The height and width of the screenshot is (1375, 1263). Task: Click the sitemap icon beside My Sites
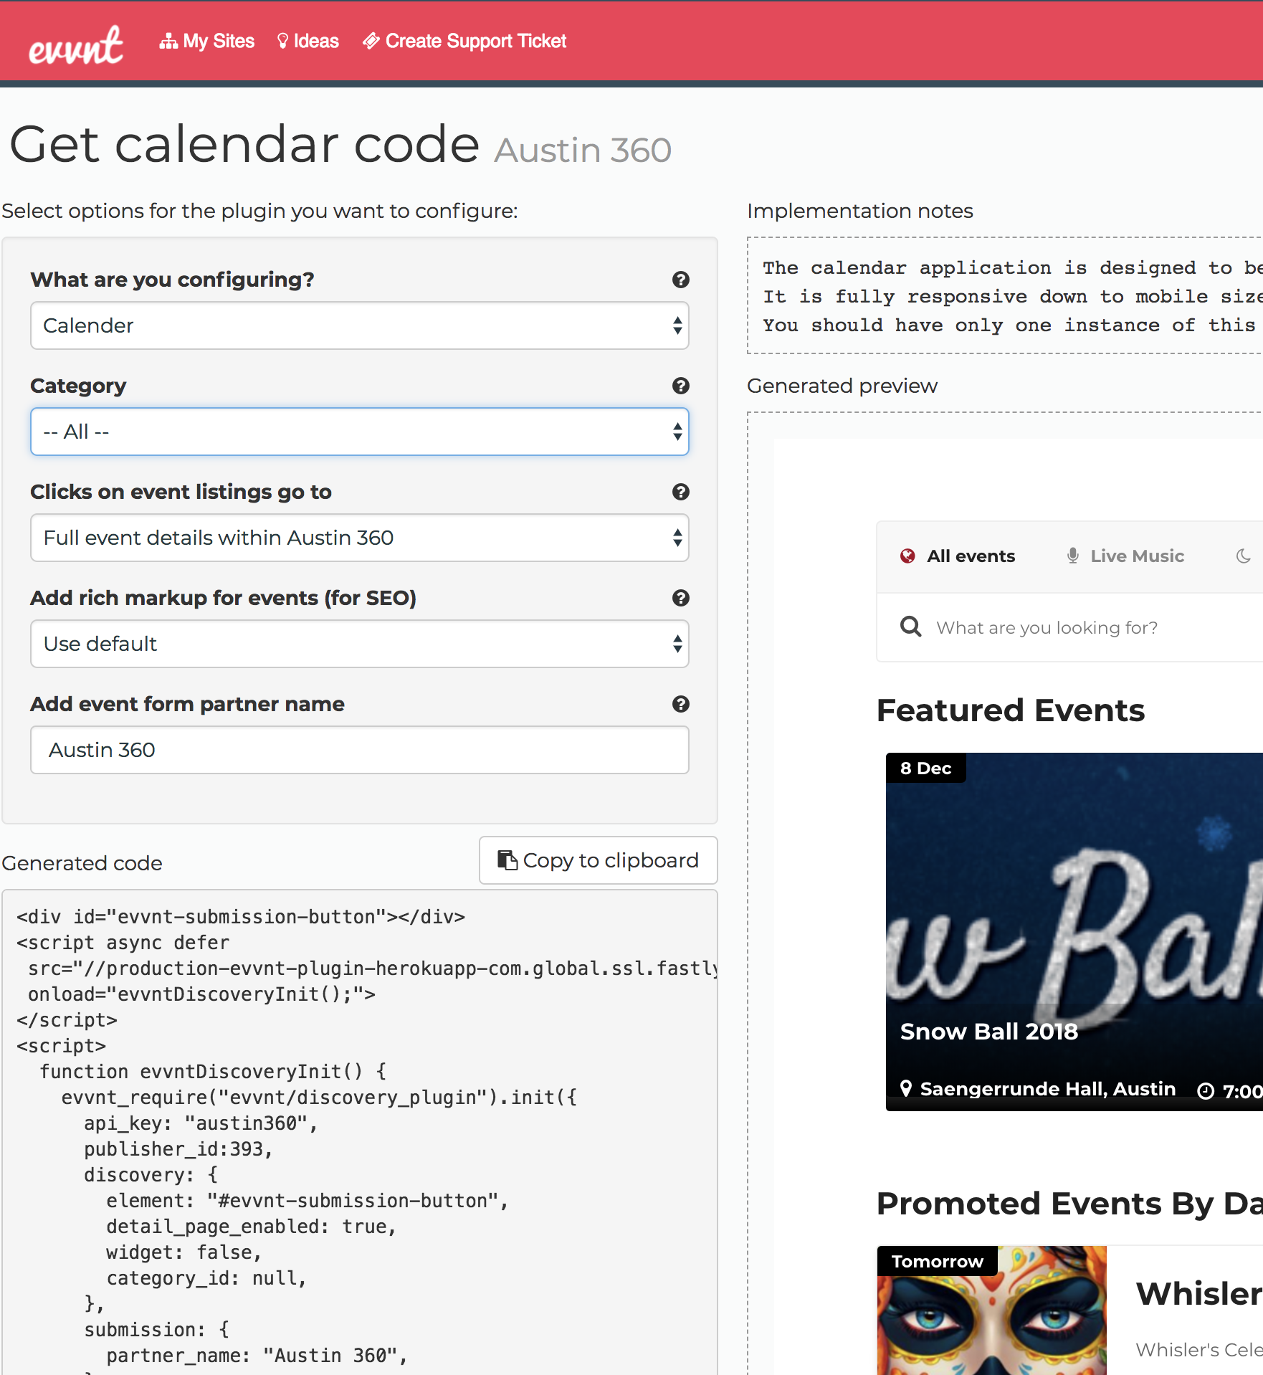(168, 41)
